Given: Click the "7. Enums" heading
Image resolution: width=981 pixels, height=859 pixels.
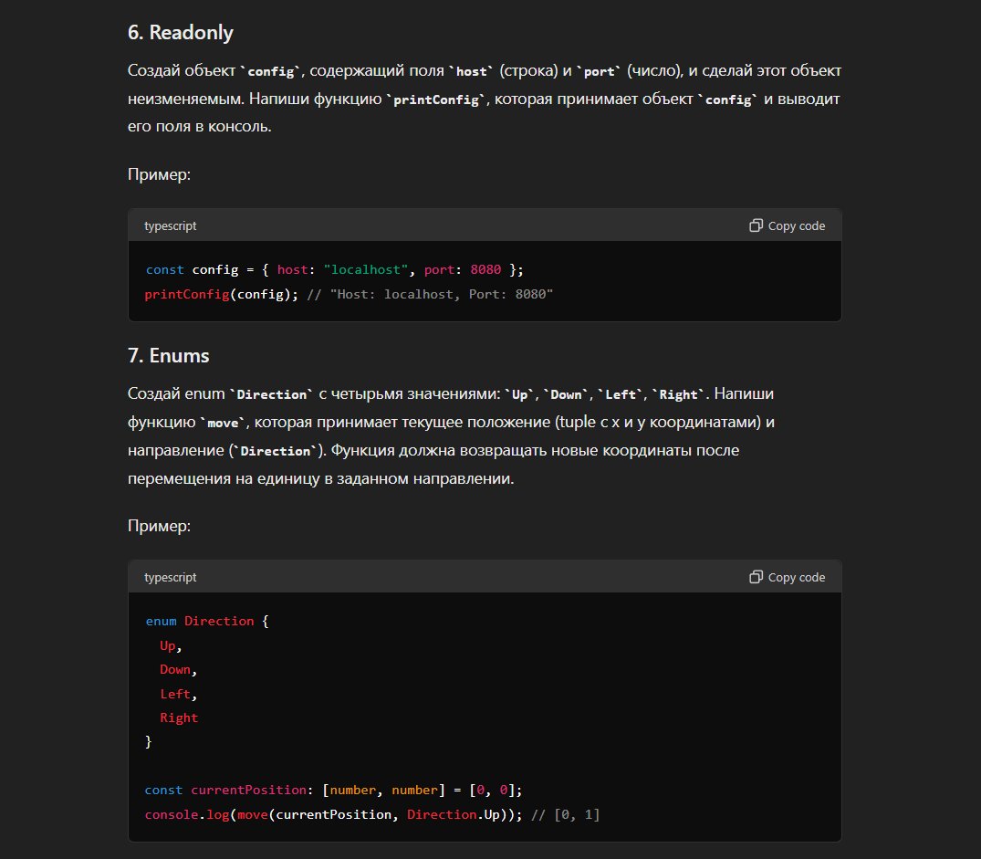Looking at the screenshot, I should [169, 355].
